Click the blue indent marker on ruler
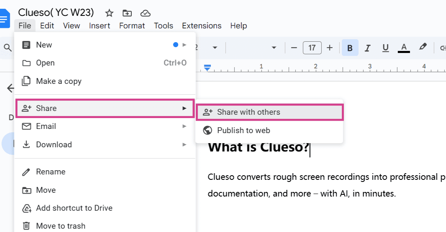The width and height of the screenshot is (446, 232). [208, 68]
